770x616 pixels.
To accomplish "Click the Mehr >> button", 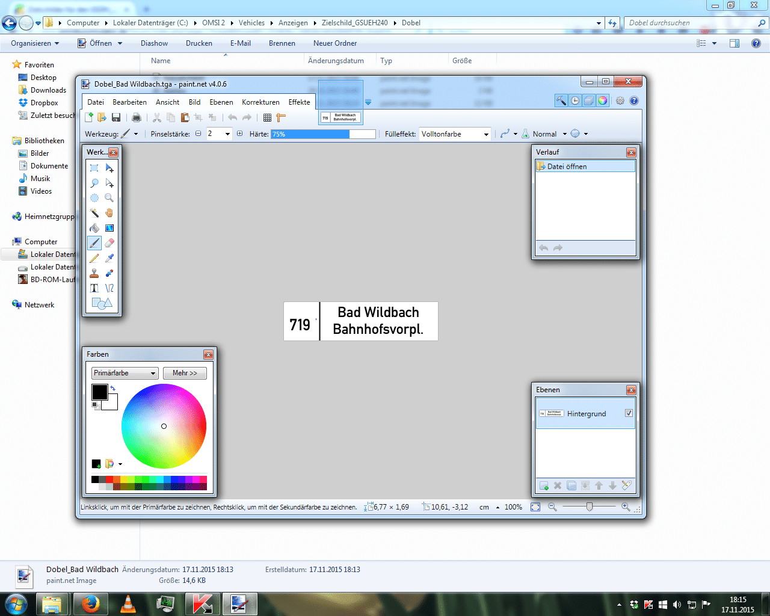I will 185,373.
